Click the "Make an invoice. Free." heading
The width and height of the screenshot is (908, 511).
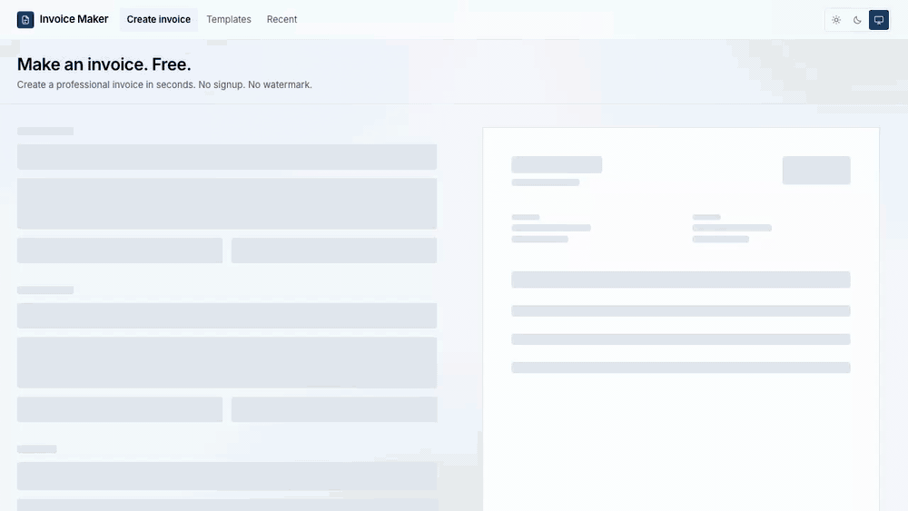pos(104,64)
